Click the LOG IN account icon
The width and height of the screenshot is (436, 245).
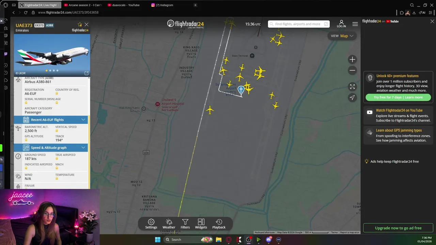(341, 24)
